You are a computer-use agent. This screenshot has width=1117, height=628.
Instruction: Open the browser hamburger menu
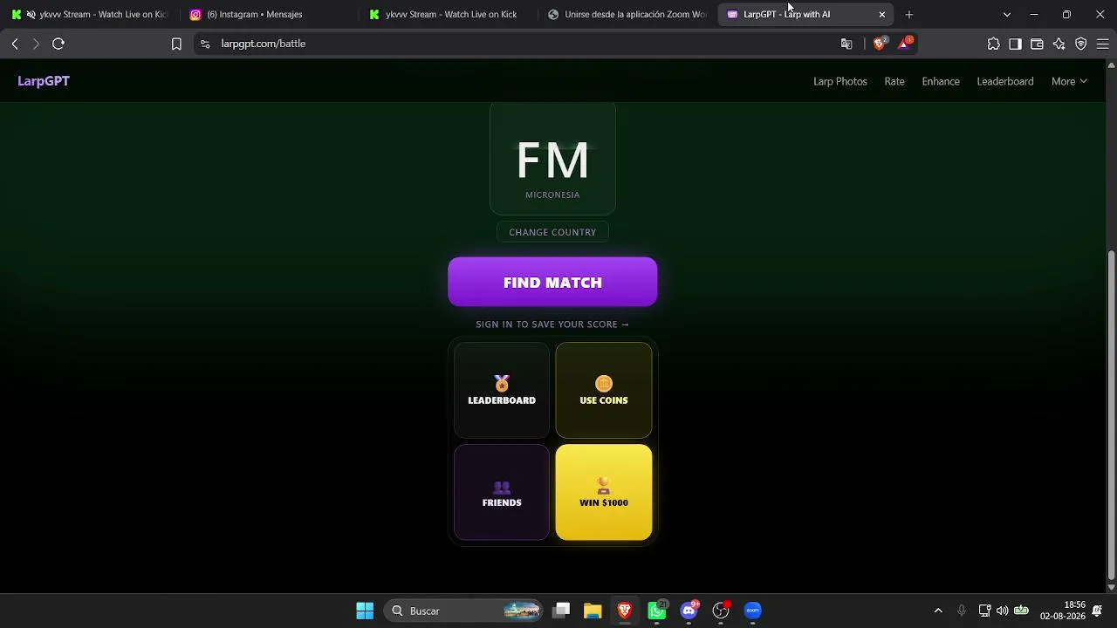[x=1102, y=44]
